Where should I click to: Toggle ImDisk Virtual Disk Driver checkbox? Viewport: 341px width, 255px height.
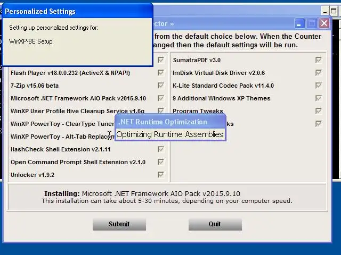(319, 73)
